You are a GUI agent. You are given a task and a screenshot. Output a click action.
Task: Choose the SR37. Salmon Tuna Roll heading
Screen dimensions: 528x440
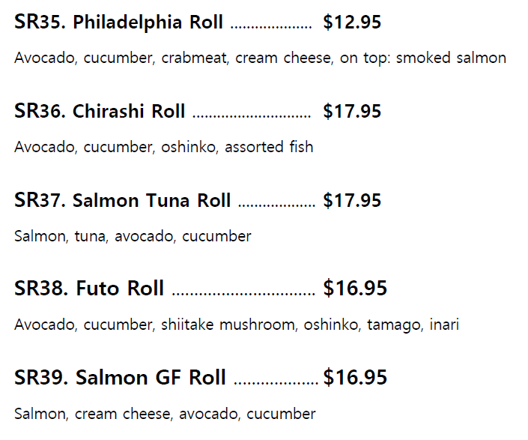123,201
